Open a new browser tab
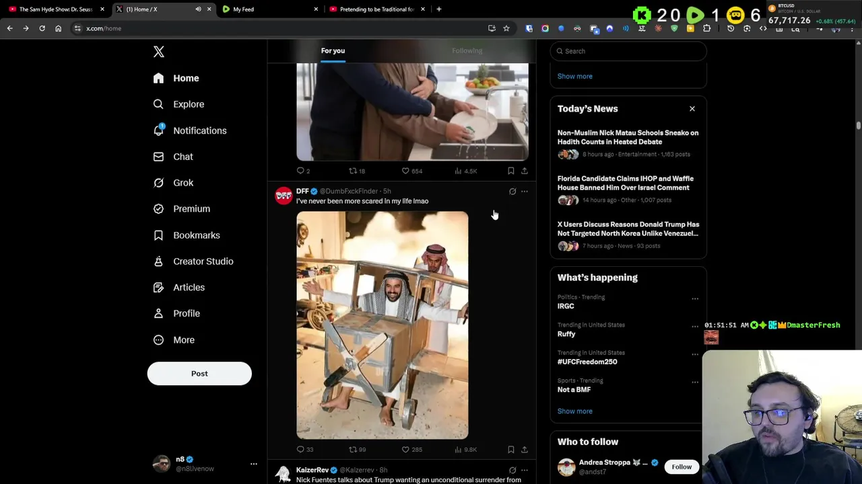 pos(438,9)
